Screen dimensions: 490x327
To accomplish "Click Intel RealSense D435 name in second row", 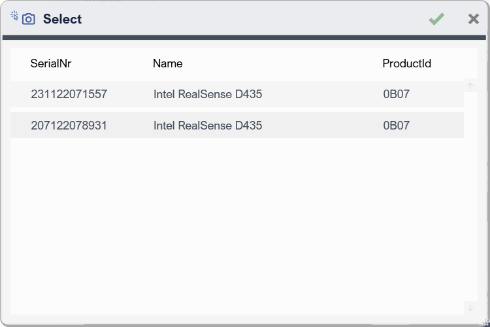I will coord(208,125).
